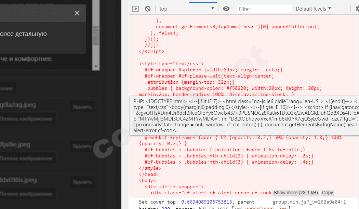Open the Default levels dropdown
This screenshot has height=209, width=359.
[x=313, y=9]
